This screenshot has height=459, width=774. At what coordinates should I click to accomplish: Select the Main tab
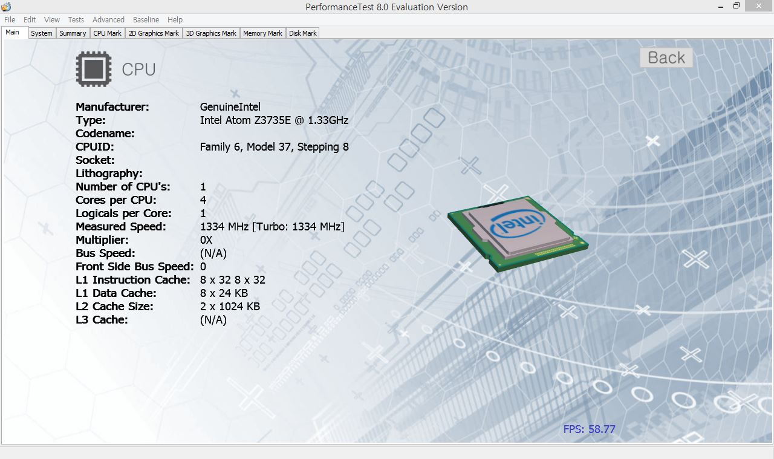click(15, 33)
